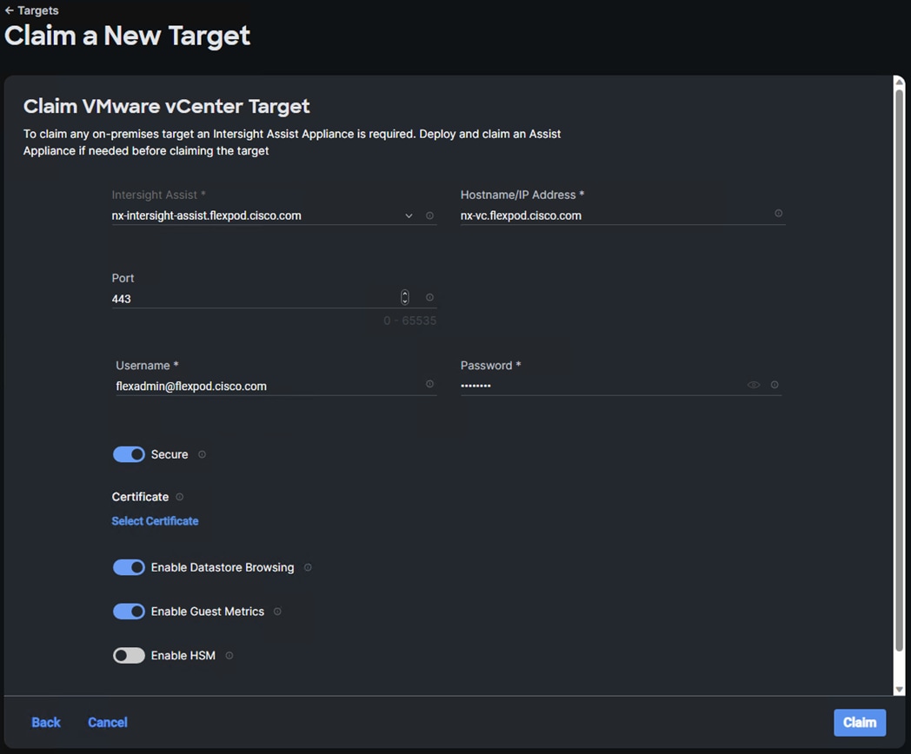This screenshot has height=754, width=911.
Task: Turn off Enable Guest Metrics toggle
Action: click(129, 612)
